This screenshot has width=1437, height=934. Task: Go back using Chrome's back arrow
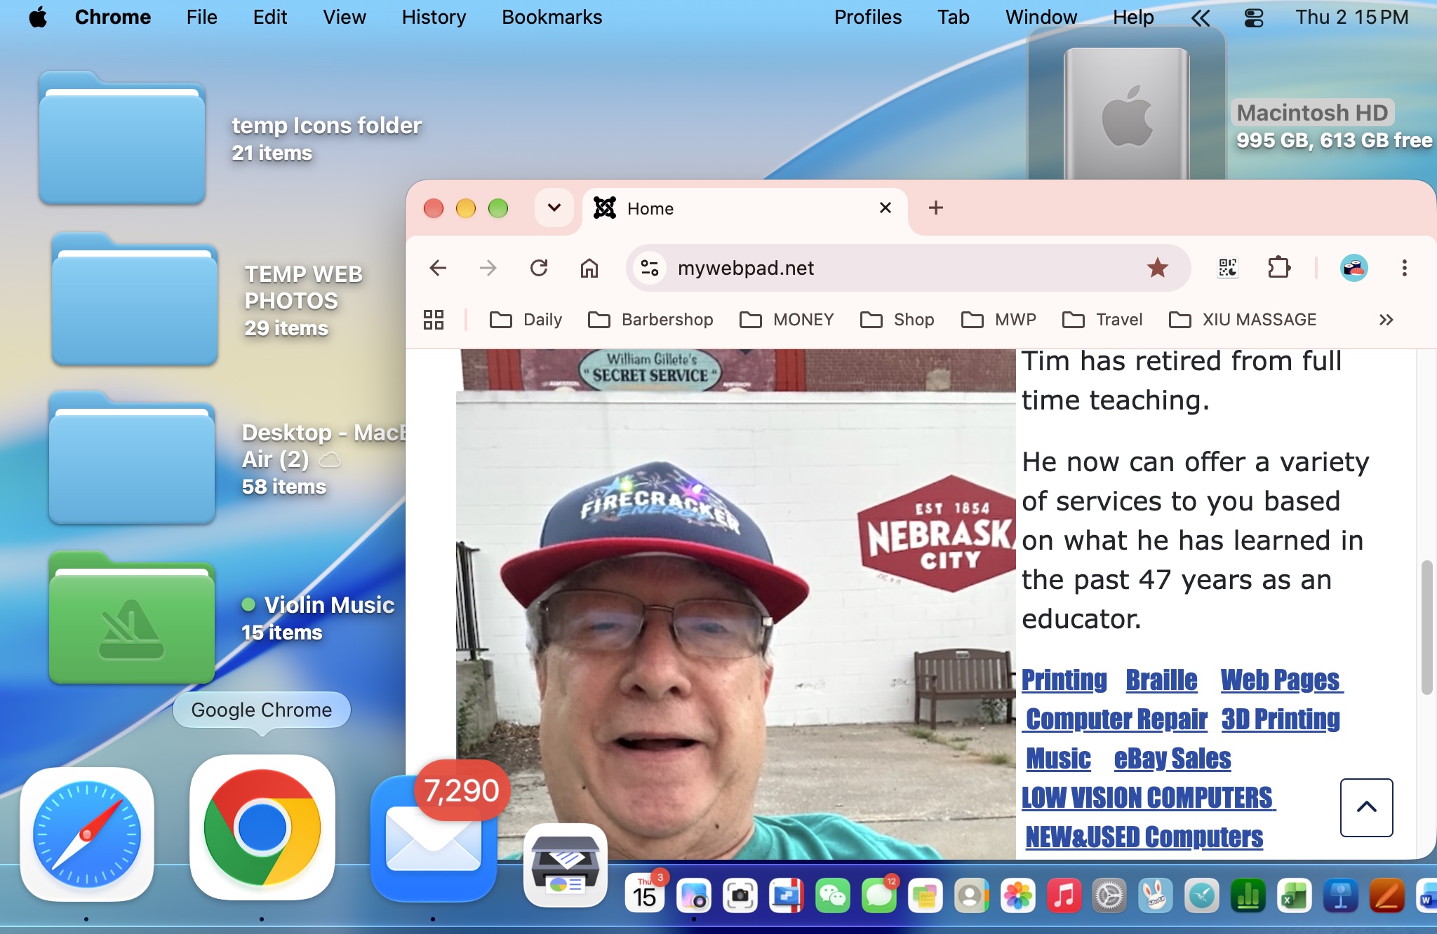click(x=438, y=268)
